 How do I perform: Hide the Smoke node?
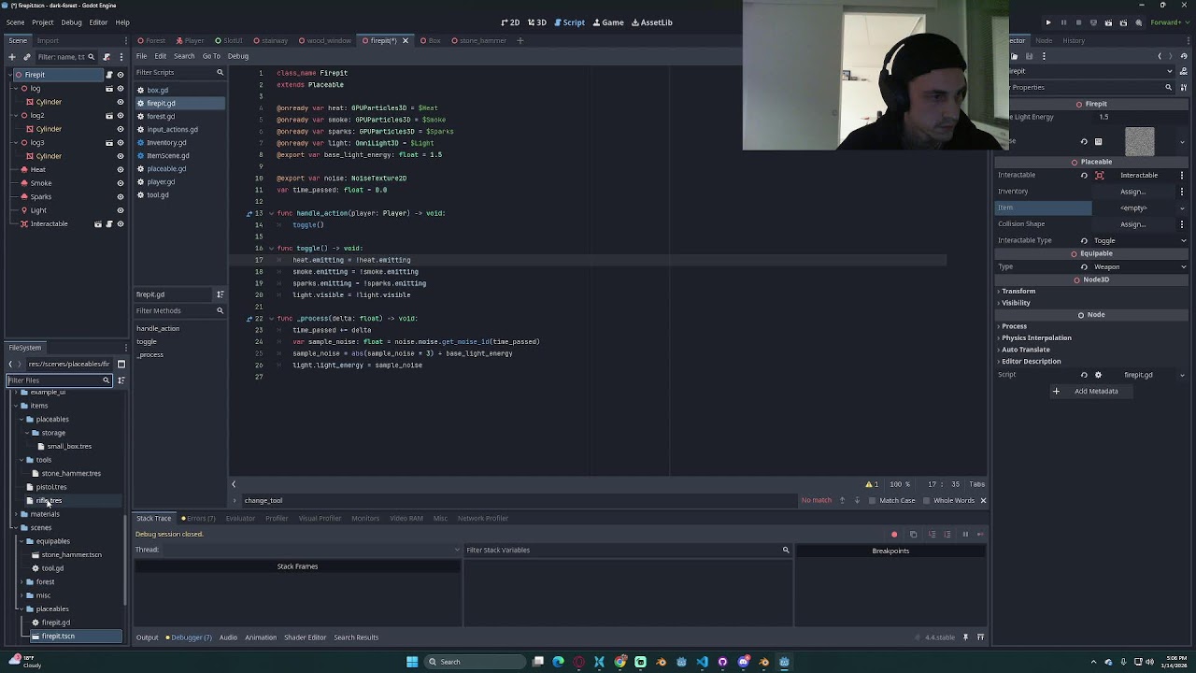tap(120, 183)
